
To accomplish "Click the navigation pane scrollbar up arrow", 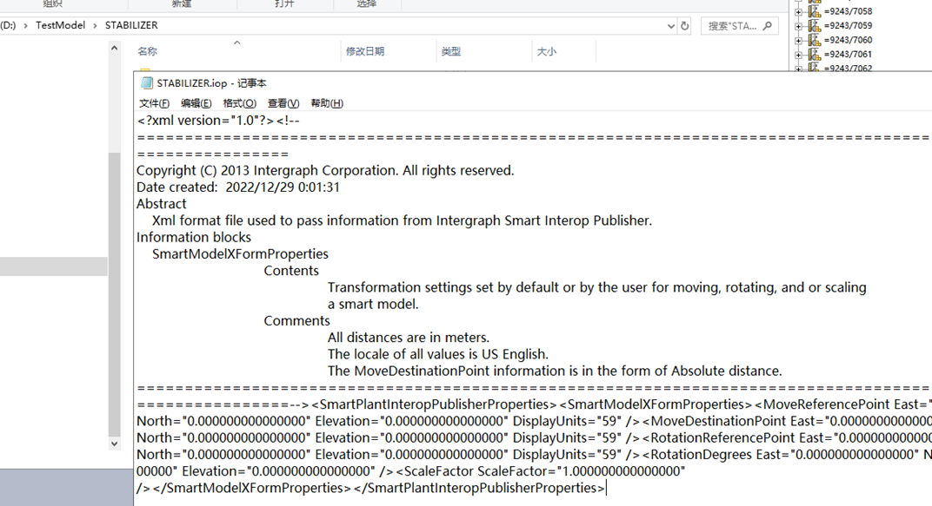I will tap(114, 48).
